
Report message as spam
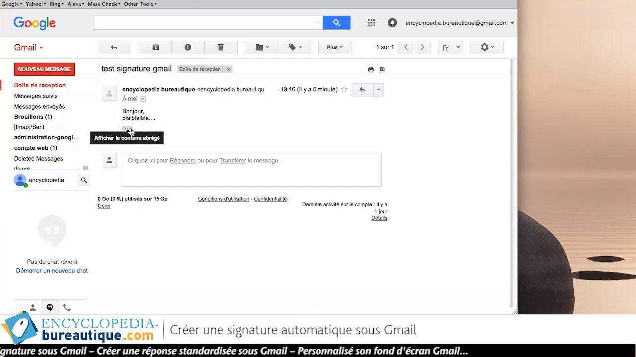pos(188,47)
